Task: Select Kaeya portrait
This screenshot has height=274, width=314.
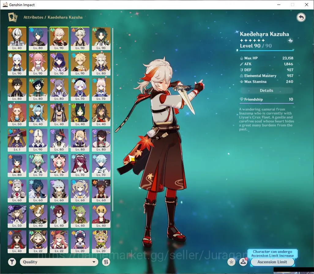Action: click(x=38, y=191)
